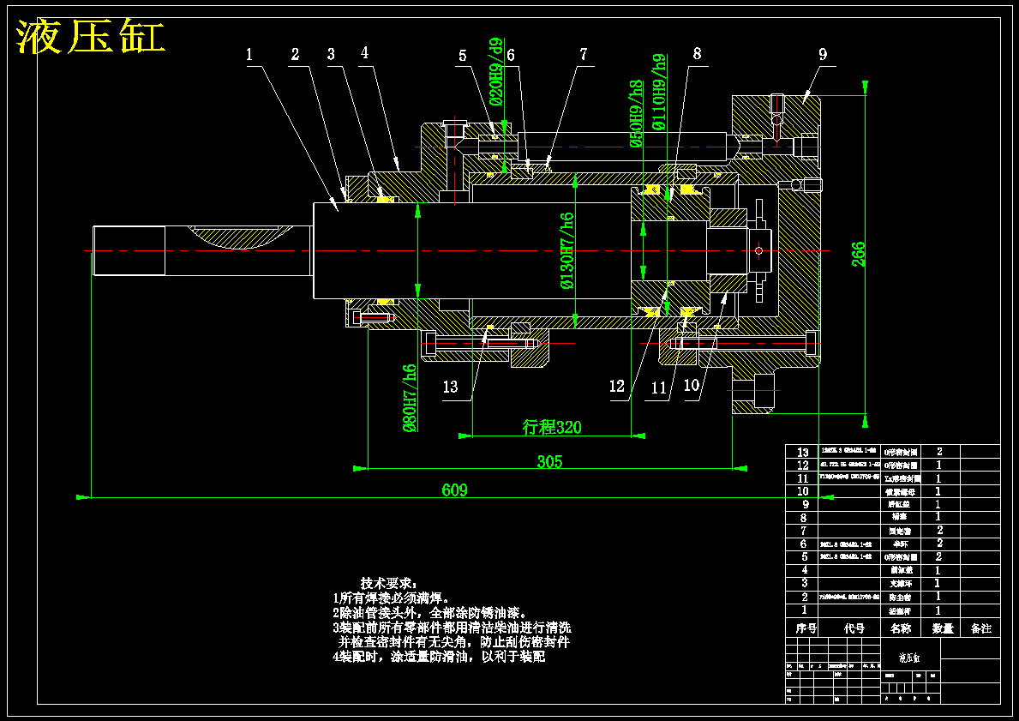The height and width of the screenshot is (721, 1019).
Task: Click the Ø20H9/d9 fit dimension
Action: 496,71
